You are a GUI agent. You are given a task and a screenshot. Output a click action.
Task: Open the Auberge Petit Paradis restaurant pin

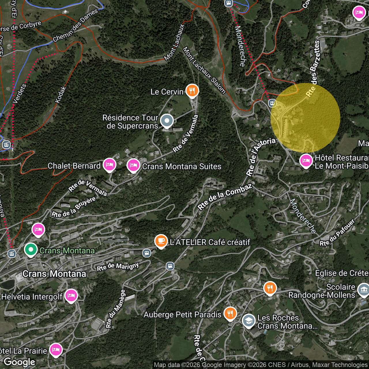point(230,313)
